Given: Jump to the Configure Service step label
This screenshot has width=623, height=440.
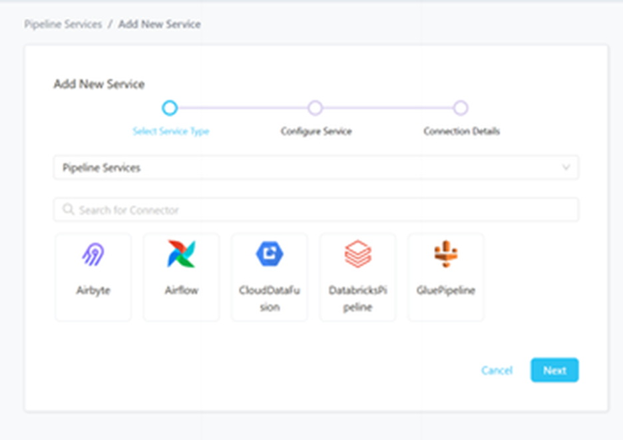Looking at the screenshot, I should [316, 131].
